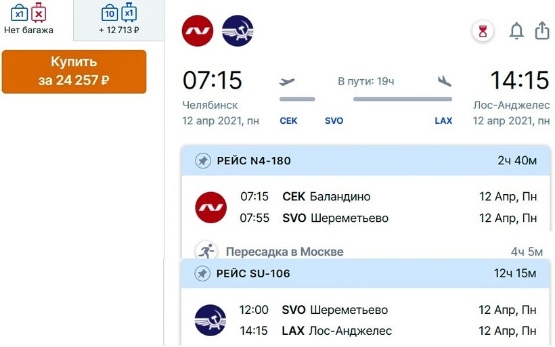
Task: Click the Nordwind airline logo at top
Action: click(198, 30)
